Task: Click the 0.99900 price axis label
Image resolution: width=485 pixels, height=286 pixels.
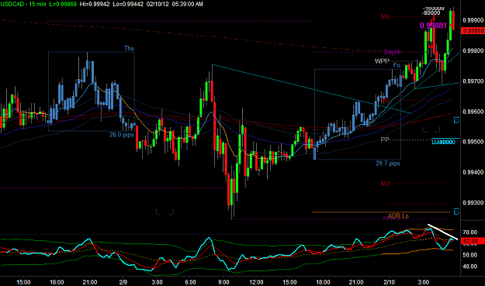Action: (473, 20)
